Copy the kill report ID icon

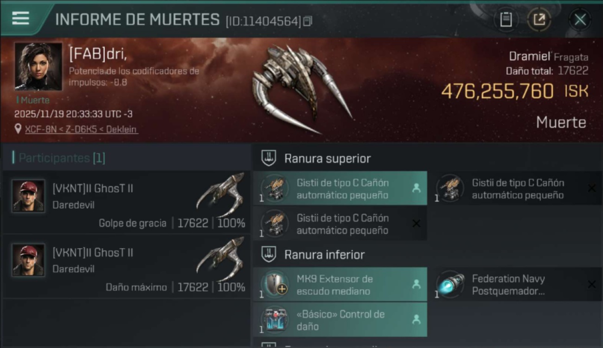pyautogui.click(x=308, y=21)
